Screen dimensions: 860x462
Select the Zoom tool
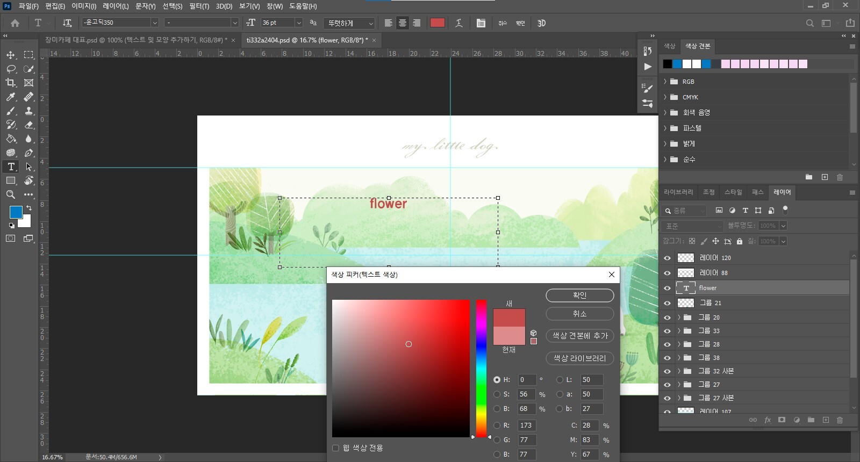tap(11, 194)
